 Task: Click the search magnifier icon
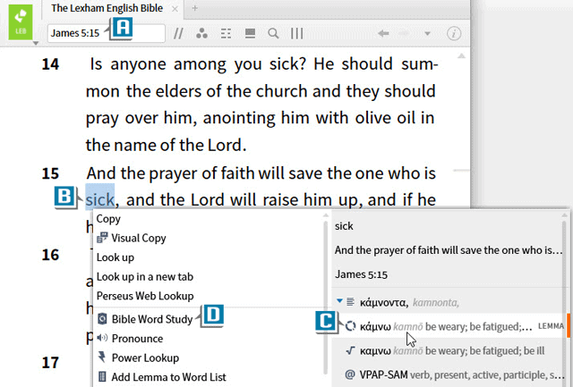pyautogui.click(x=273, y=34)
